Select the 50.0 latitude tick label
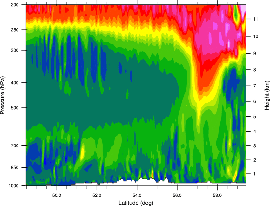This screenshot has height=206, width=270. 57,195
